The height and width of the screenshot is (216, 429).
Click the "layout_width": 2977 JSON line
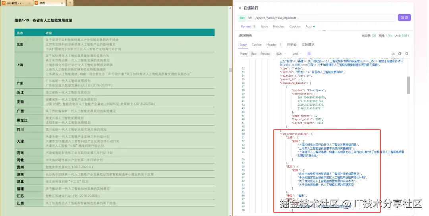[307, 119]
